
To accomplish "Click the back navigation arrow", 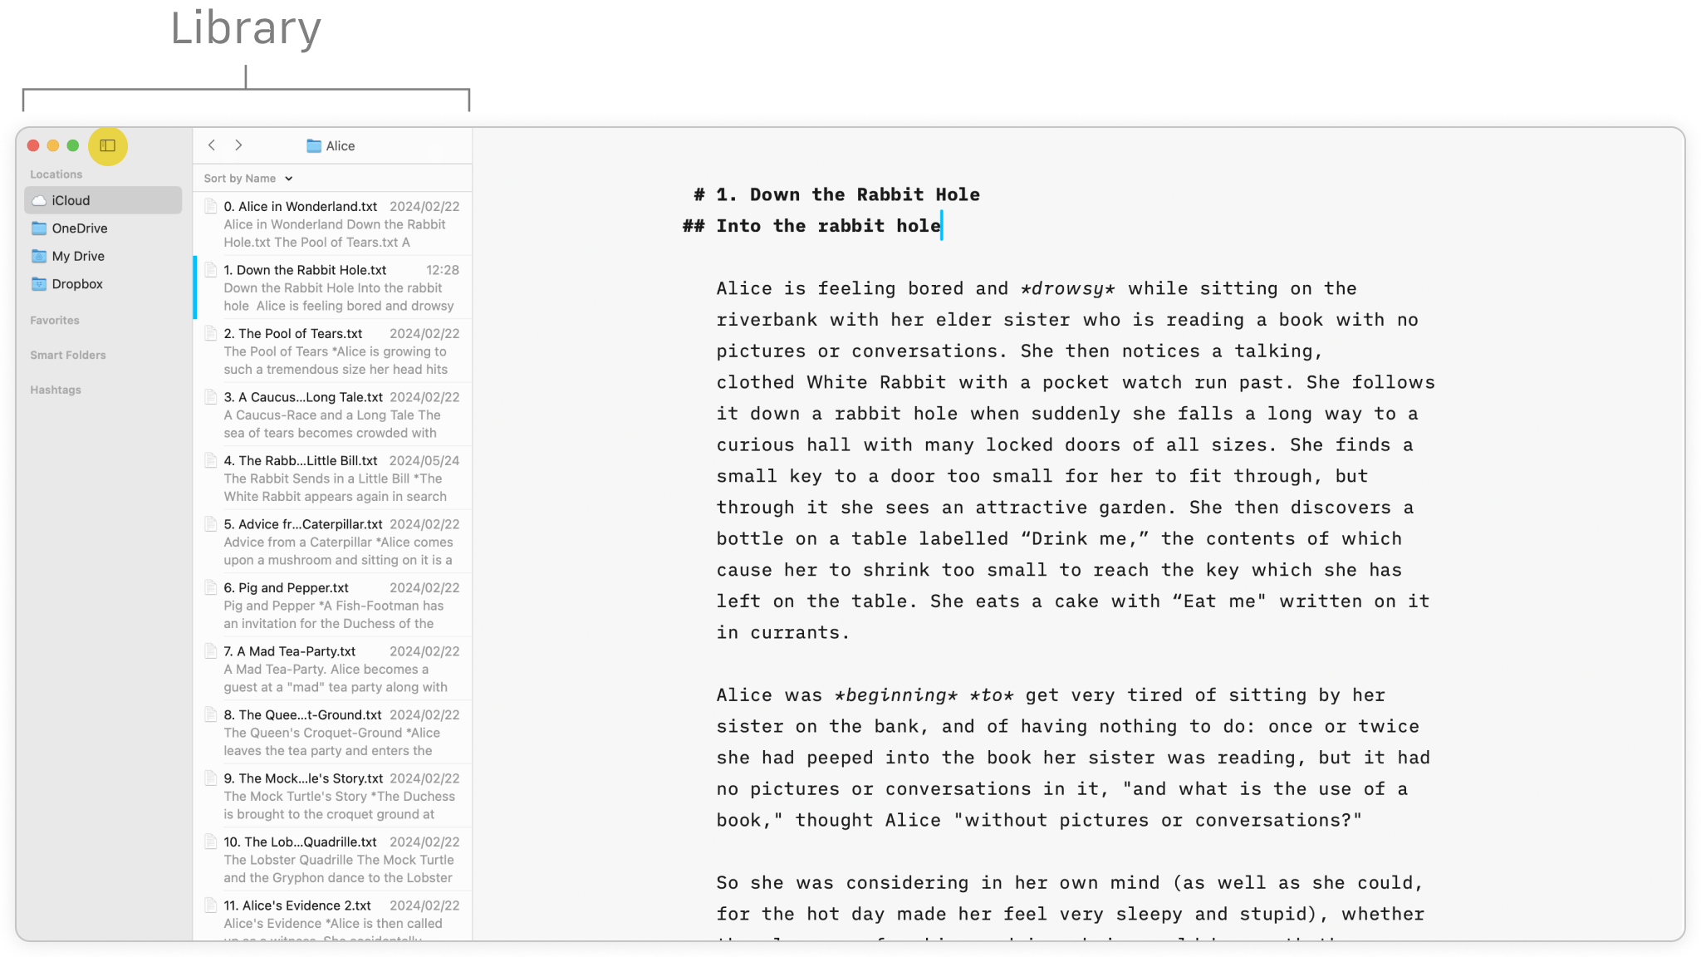I will tap(212, 145).
